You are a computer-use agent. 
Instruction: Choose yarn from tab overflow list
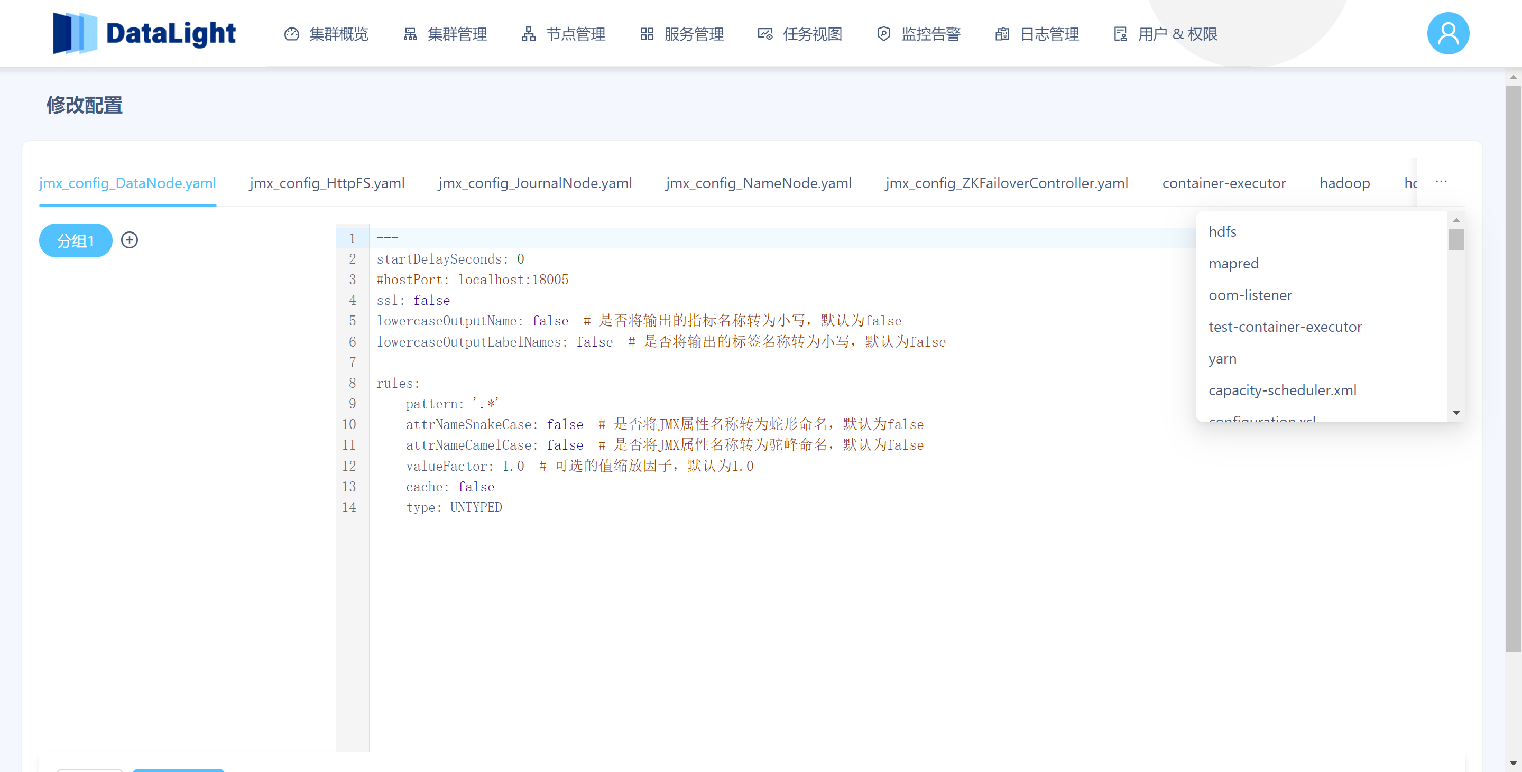click(1321, 359)
